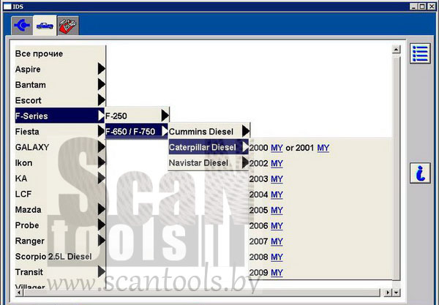Minimize the IDS window

point(414,6)
